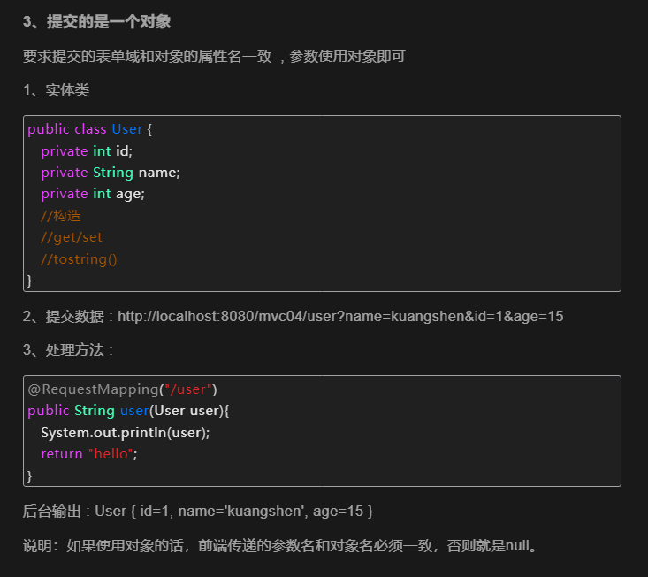This screenshot has height=577, width=648.
Task: Click the //构造 comment line
Action: pos(61,215)
